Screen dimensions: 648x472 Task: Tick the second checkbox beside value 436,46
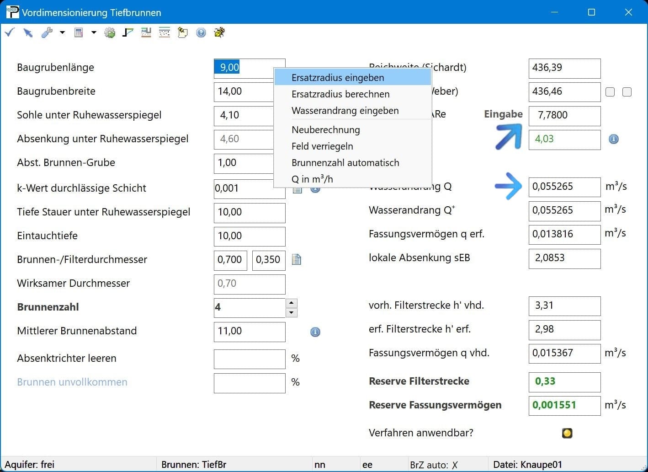627,92
